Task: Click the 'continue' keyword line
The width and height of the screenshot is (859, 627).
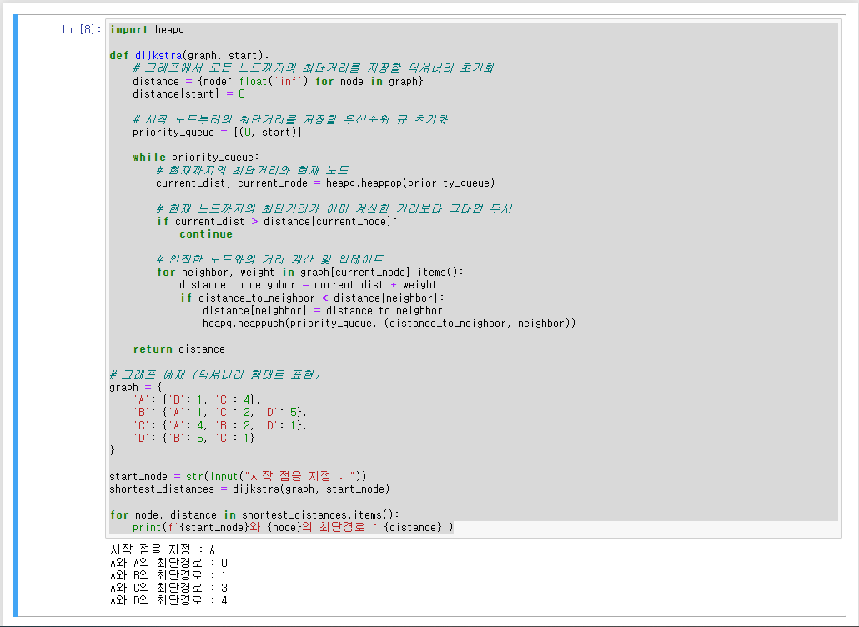Action: coord(206,233)
